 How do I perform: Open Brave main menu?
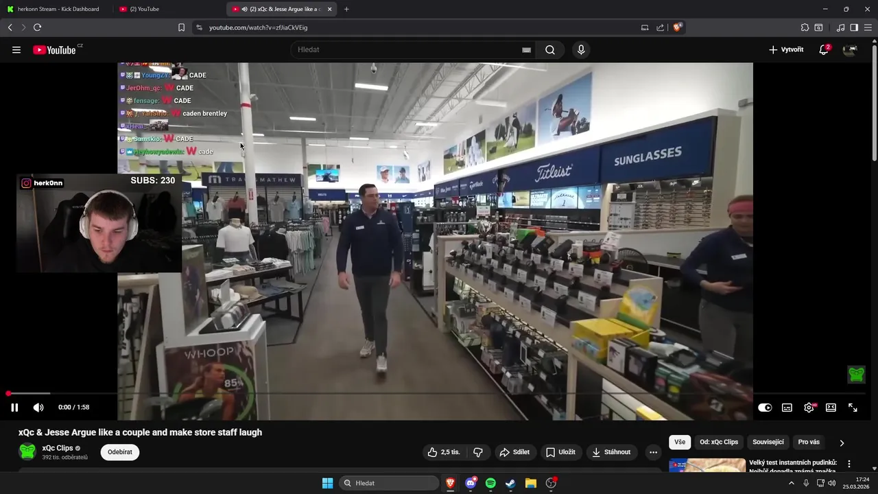tap(868, 27)
